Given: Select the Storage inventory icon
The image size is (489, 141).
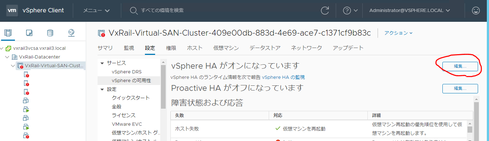Looking at the screenshot, I should click(x=50, y=33).
